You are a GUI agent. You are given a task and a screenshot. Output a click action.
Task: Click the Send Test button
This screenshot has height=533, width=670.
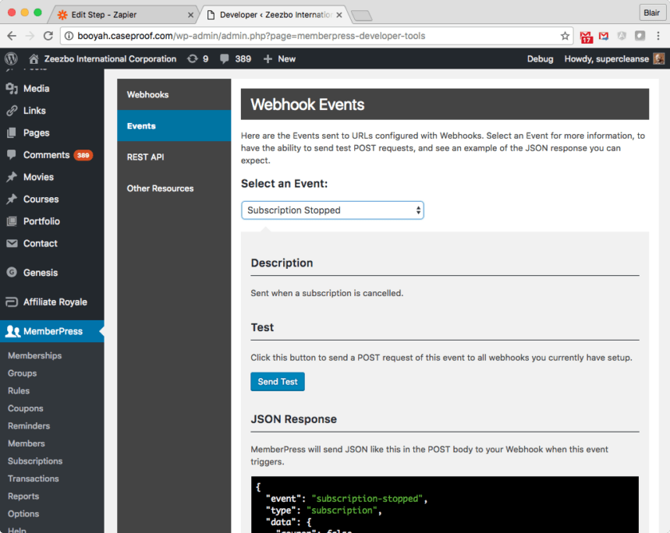[278, 382]
